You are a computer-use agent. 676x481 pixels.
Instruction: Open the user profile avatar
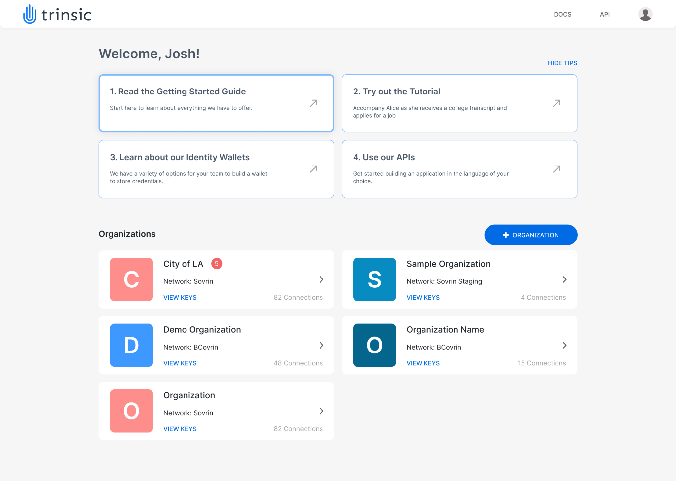coord(645,14)
